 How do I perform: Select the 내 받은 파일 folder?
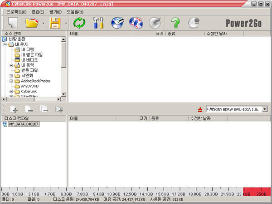click(32, 55)
